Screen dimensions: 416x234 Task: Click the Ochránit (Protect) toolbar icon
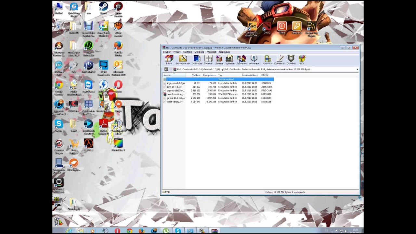pyautogui.click(x=291, y=60)
